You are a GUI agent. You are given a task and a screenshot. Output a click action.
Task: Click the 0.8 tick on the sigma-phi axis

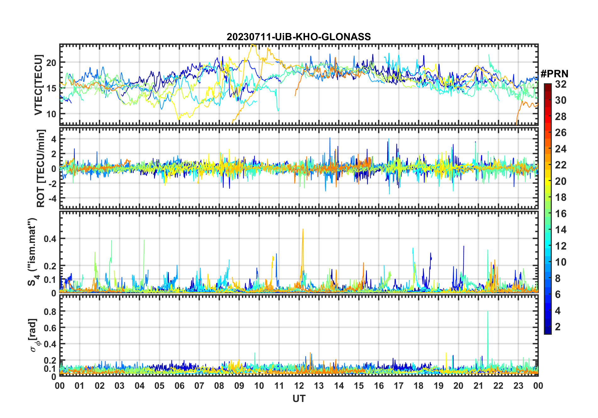click(x=50, y=311)
